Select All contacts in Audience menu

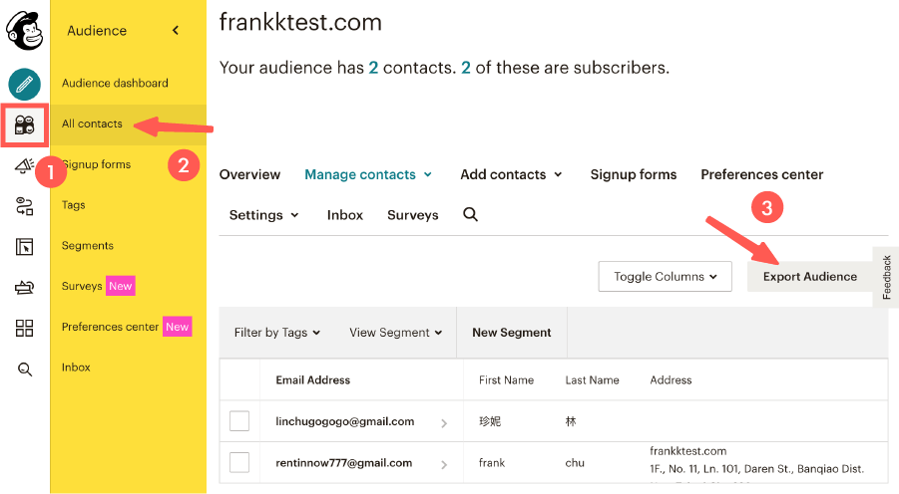(x=92, y=123)
